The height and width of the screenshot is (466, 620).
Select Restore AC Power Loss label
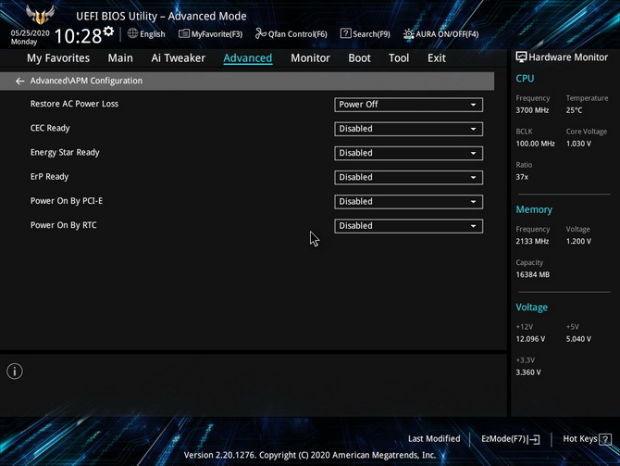(74, 104)
